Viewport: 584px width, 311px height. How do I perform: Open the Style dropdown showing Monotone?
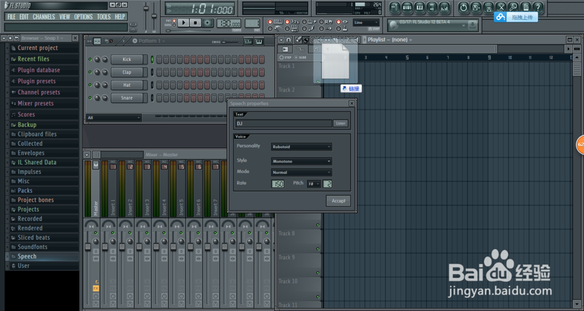(x=301, y=162)
